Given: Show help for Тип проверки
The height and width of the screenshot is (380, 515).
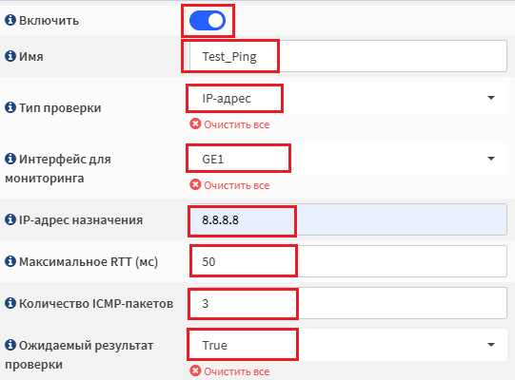Looking at the screenshot, I should (x=10, y=107).
